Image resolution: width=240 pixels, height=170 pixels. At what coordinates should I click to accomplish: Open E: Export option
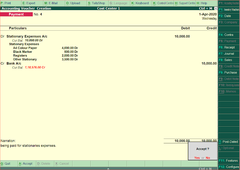tap(33, 3)
